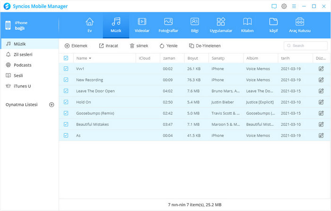Edit the New Recording track info
The height and width of the screenshot is (211, 331).
(321, 80)
